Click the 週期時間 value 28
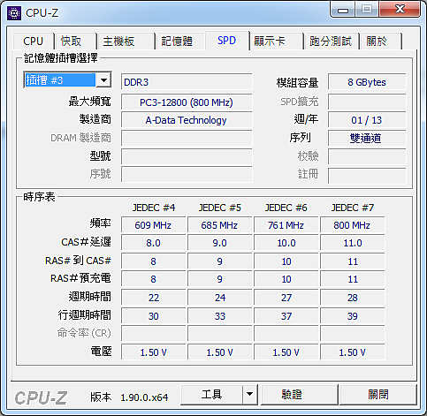The width and height of the screenshot is (427, 416). (x=352, y=298)
